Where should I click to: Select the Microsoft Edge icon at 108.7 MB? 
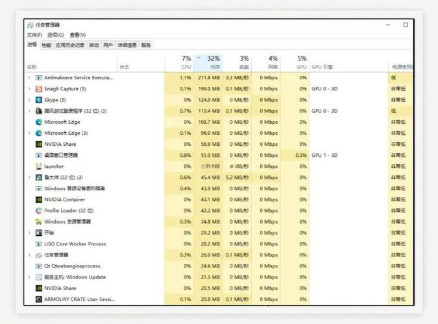(x=39, y=122)
